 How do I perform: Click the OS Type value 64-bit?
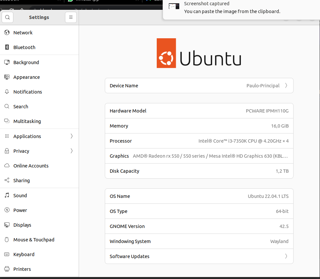tap(282, 211)
